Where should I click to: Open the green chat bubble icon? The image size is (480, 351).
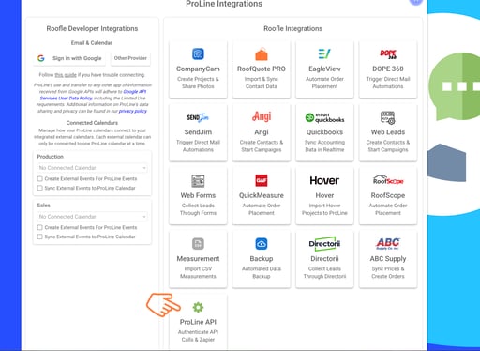click(455, 86)
